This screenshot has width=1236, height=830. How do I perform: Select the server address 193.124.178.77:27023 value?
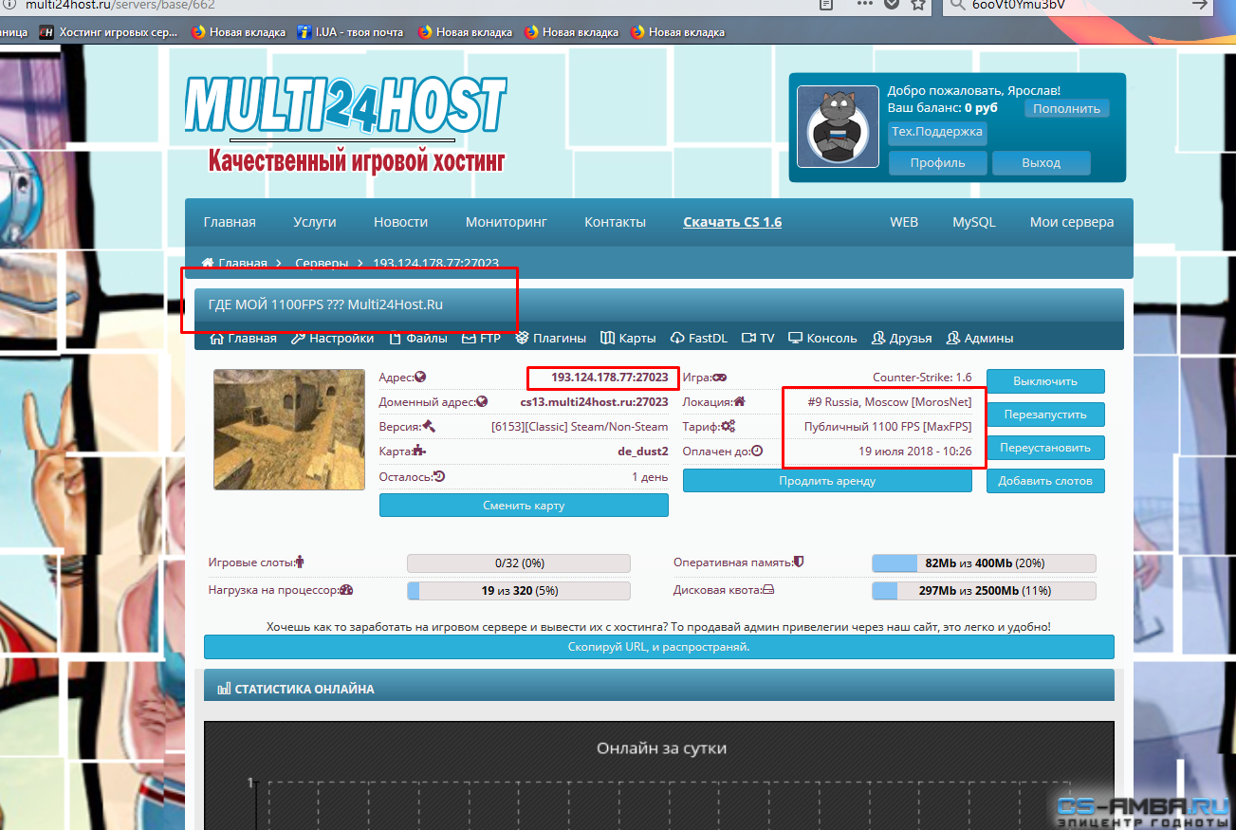pyautogui.click(x=609, y=378)
